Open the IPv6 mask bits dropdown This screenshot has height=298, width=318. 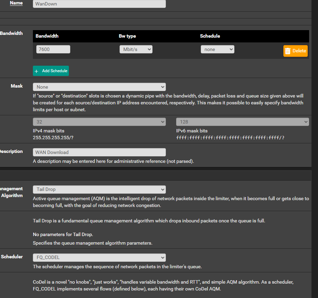tap(242, 122)
